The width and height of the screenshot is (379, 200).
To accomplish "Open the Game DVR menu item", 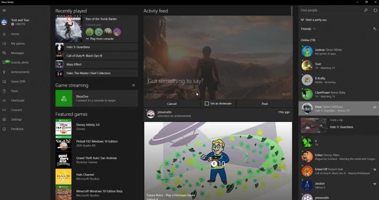I will (x=18, y=81).
